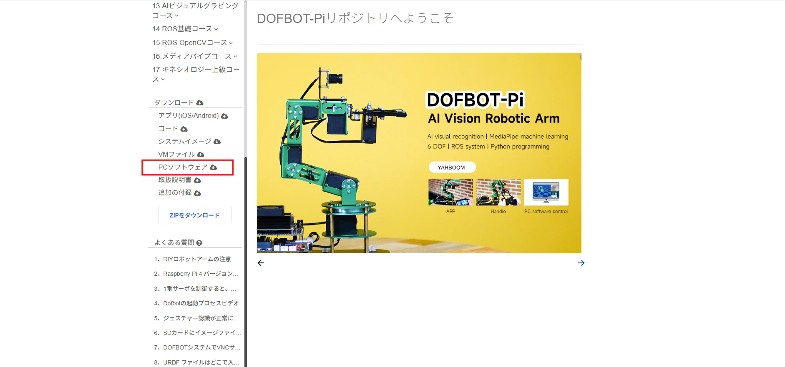
Task: Expand 14.ROS基礎コース chevron
Action: (216, 29)
